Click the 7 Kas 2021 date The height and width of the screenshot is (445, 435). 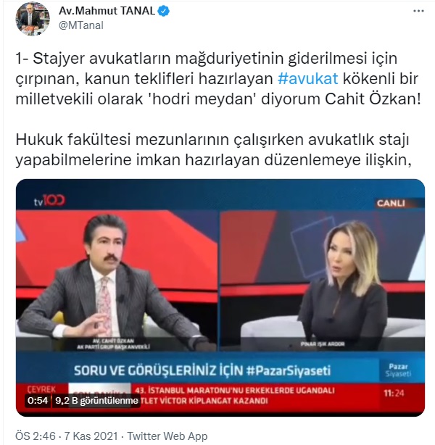pos(91,436)
